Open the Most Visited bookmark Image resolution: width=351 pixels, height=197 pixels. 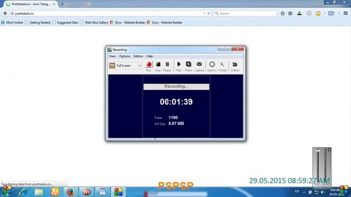tap(12, 22)
